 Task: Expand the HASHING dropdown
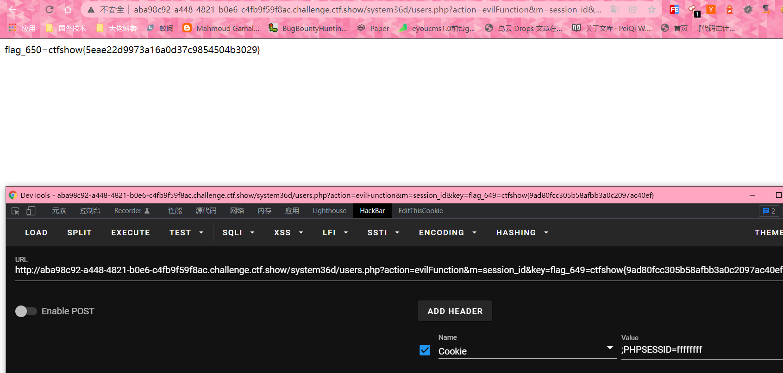tap(522, 232)
